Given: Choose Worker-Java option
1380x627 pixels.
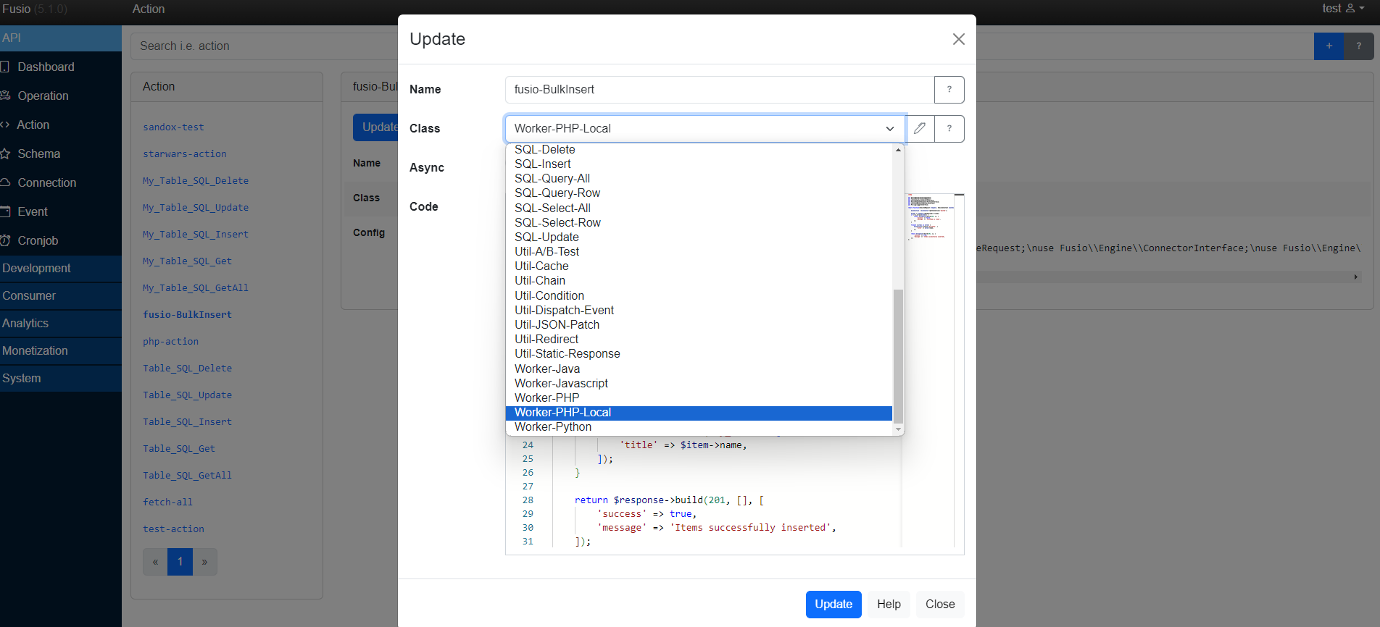Looking at the screenshot, I should (699, 369).
